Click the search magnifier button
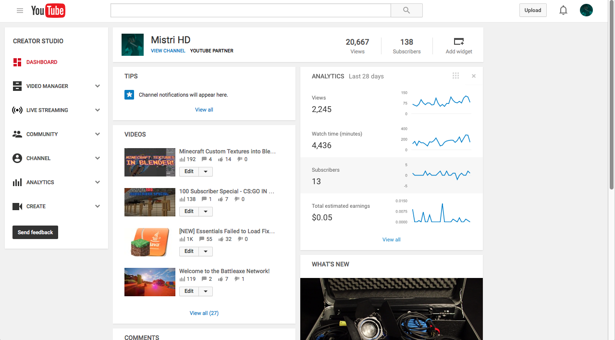The height and width of the screenshot is (340, 615). pyautogui.click(x=406, y=11)
